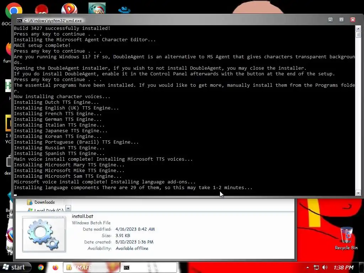Click the cmd scrollbar down arrow
The image size is (364, 273).
click(358, 193)
